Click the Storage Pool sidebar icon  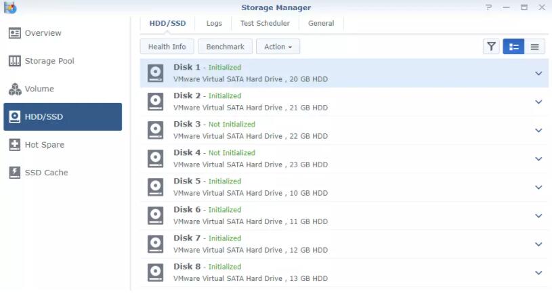coord(14,61)
